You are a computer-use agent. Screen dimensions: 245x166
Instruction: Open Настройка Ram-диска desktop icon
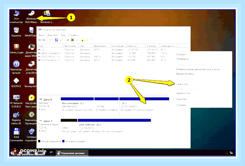tap(31, 101)
